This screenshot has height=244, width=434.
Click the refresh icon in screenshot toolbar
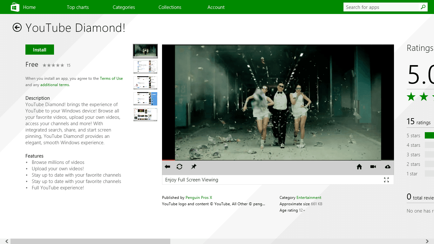pyautogui.click(x=180, y=167)
